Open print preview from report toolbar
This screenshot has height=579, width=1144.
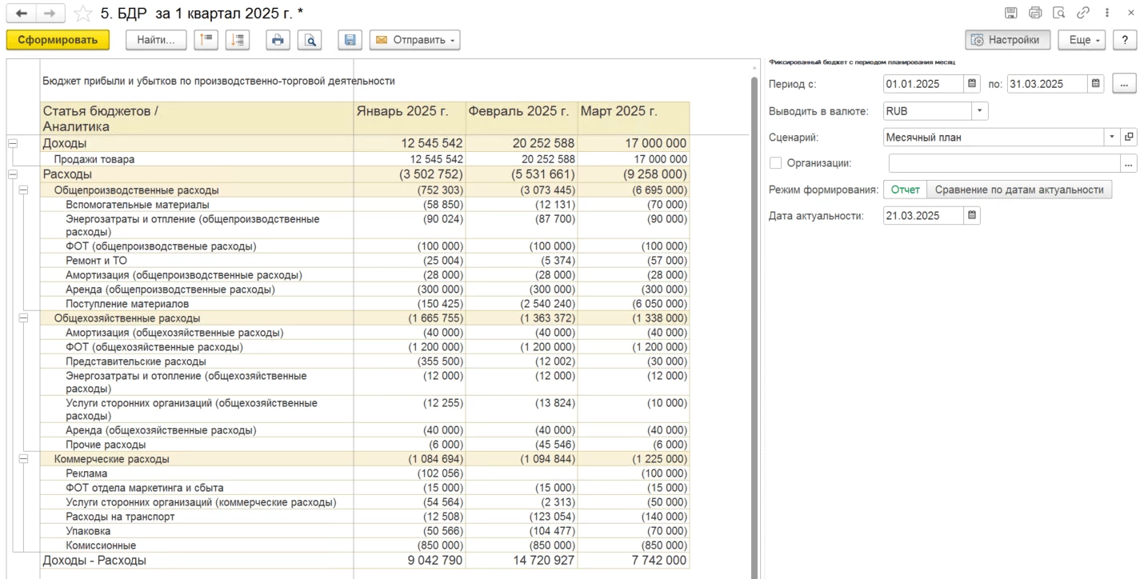click(x=310, y=40)
